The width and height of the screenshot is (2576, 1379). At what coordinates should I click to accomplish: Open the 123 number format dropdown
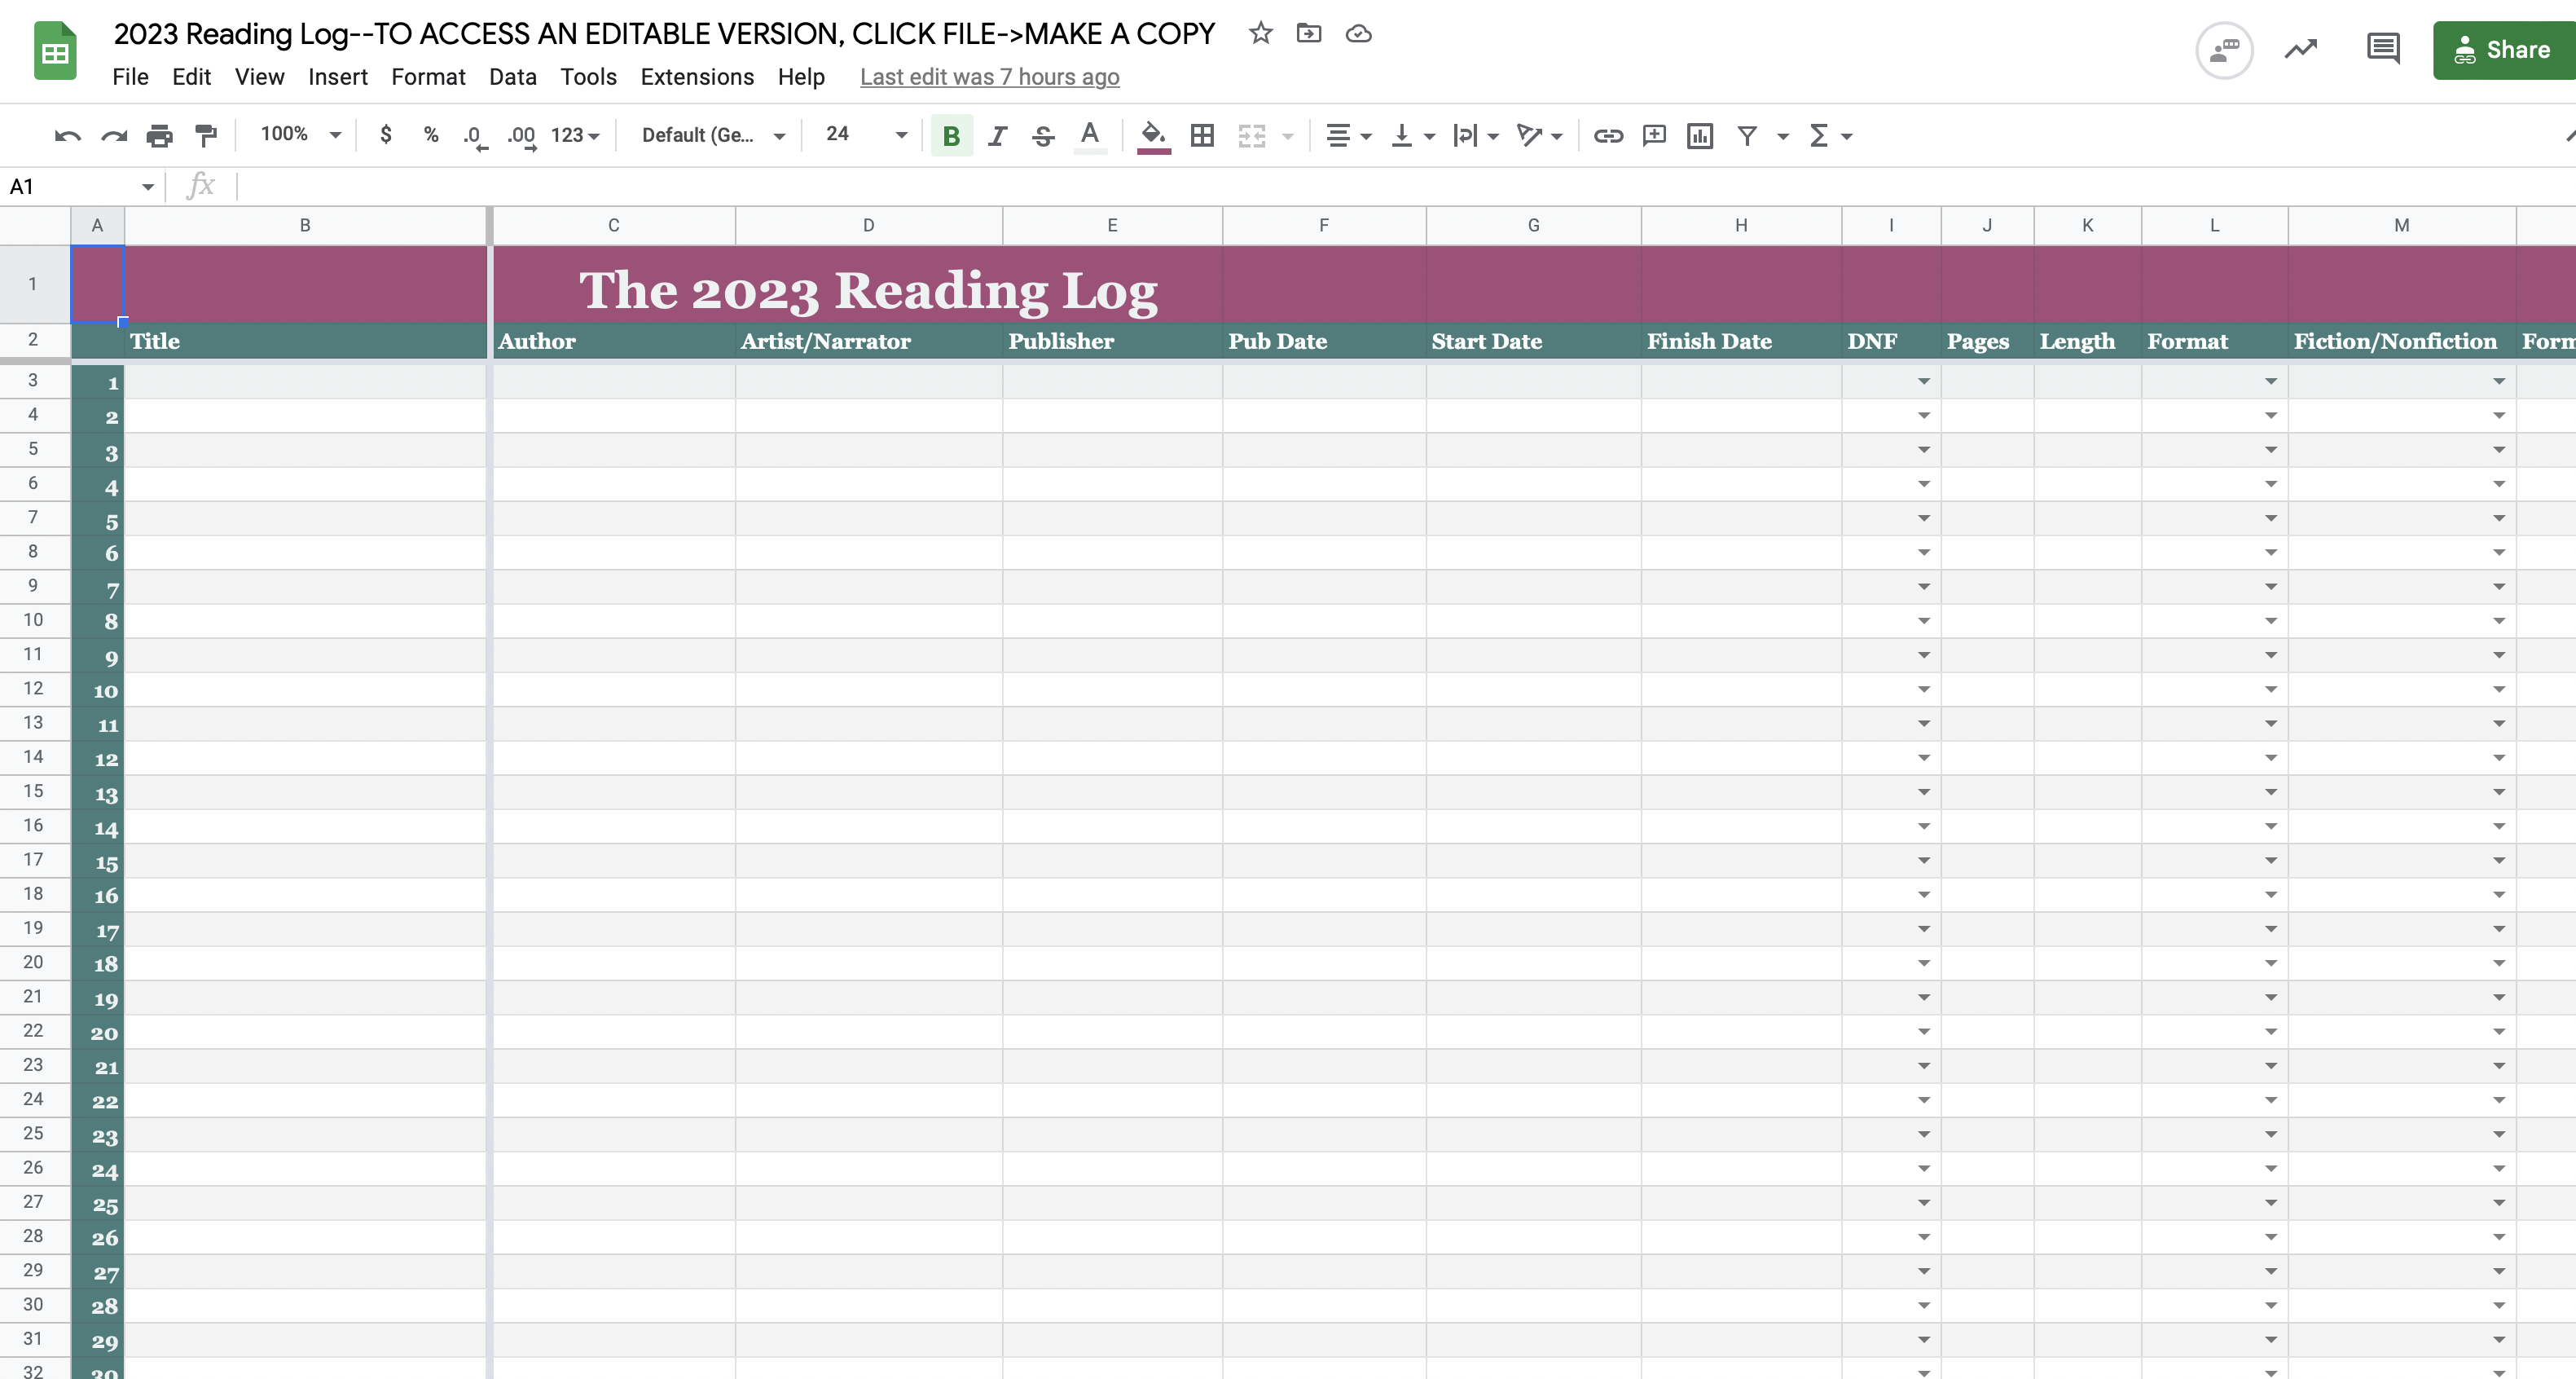575,135
